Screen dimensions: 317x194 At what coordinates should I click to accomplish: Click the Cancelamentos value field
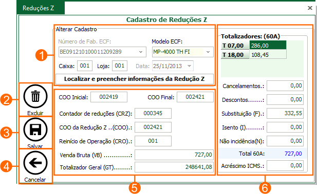(x=285, y=86)
